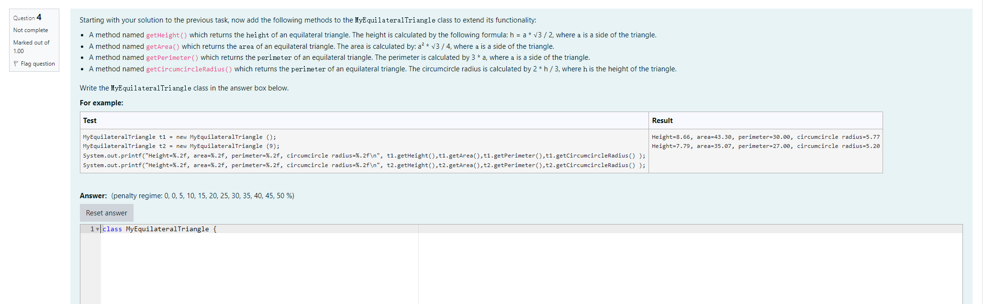The image size is (984, 304).
Task: Select the first MyEquilateralTriangle test line
Action: [179, 137]
